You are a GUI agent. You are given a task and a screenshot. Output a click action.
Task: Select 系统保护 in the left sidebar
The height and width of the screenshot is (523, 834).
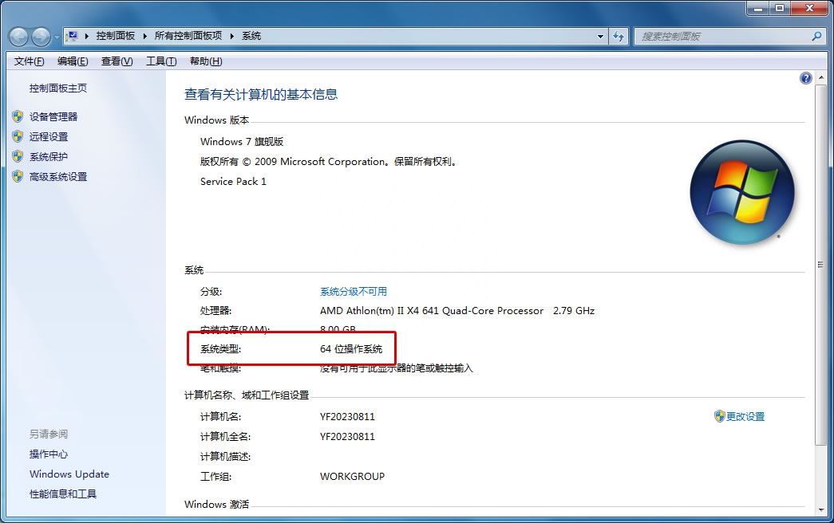click(48, 156)
